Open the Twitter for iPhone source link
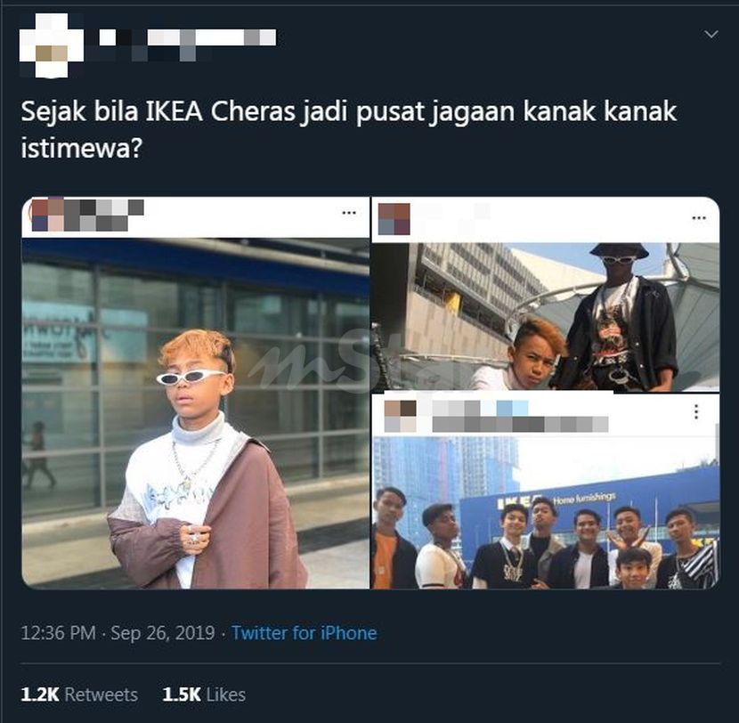739x723 pixels. click(304, 633)
